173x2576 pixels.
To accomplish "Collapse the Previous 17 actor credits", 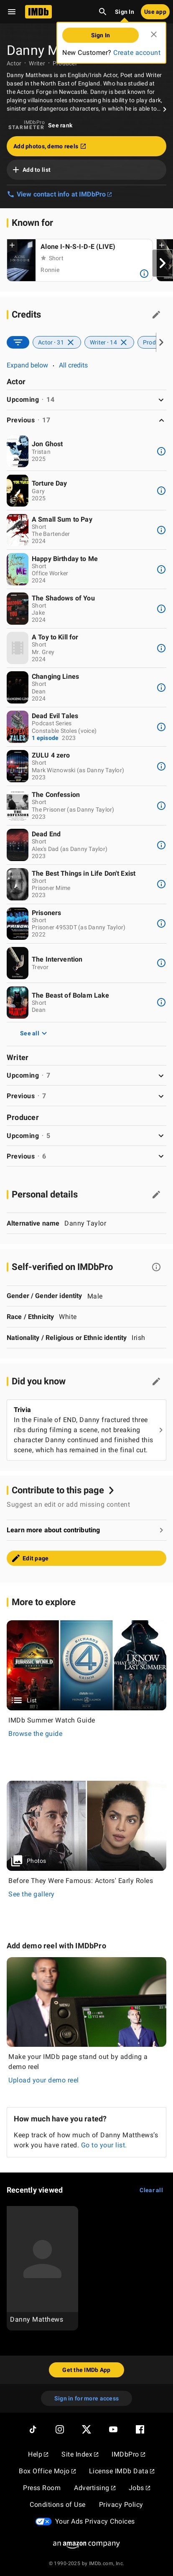I will [86, 420].
